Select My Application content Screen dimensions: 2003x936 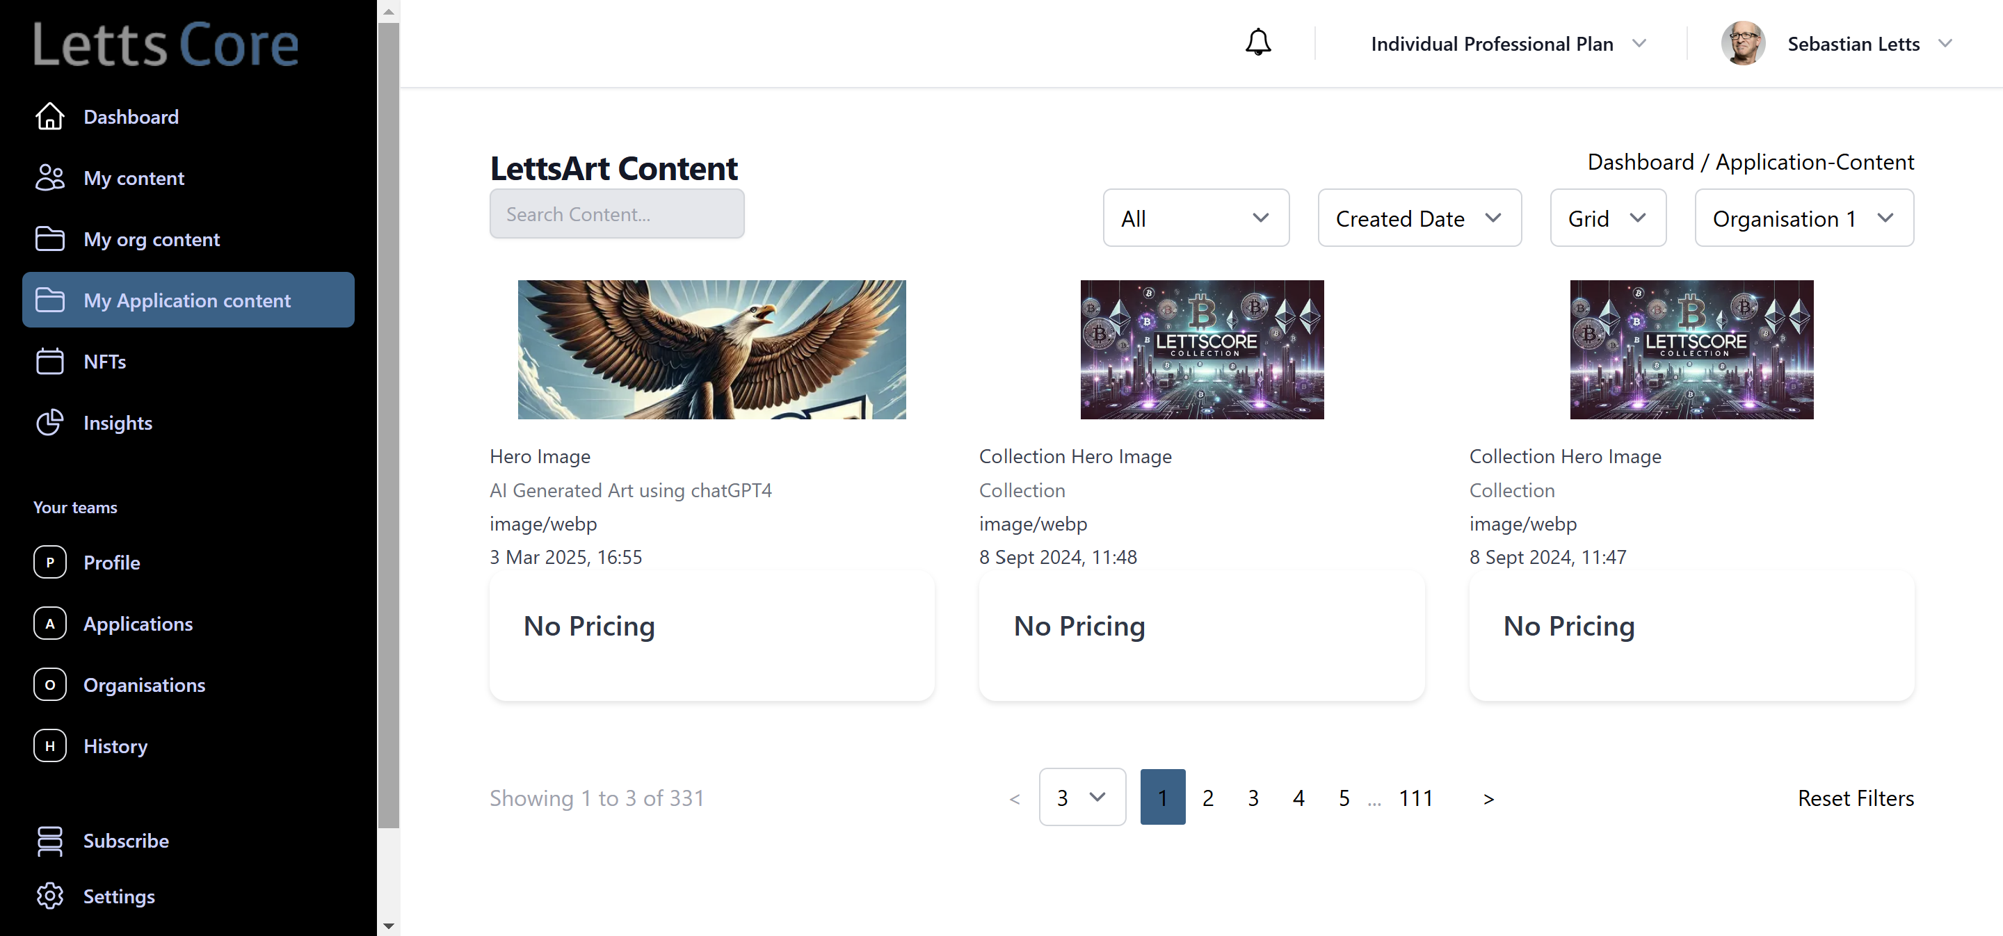[x=188, y=300]
